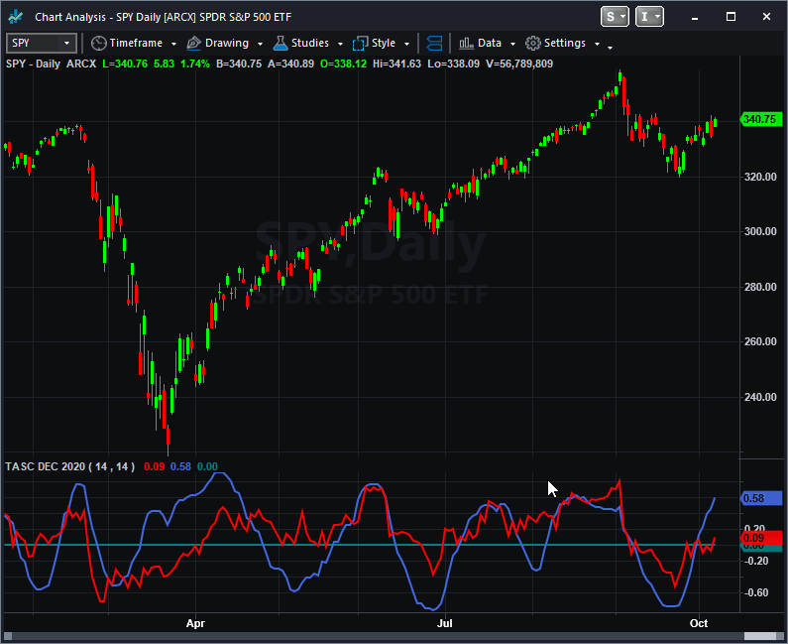Expand the Settings dropdown arrow
Image resolution: width=788 pixels, height=644 pixels.
597,45
